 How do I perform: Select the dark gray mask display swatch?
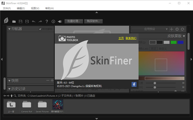click(152, 42)
